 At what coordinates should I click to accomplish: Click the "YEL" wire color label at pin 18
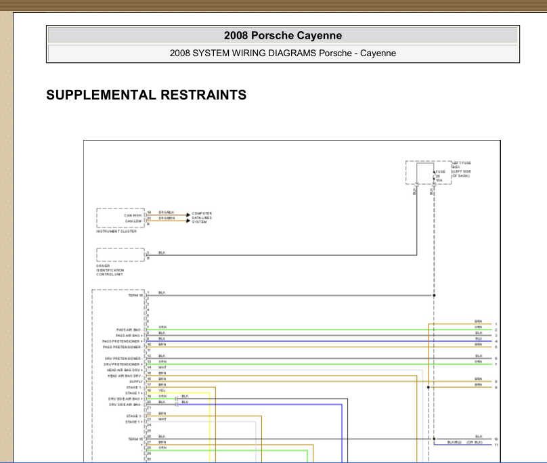pos(162,391)
